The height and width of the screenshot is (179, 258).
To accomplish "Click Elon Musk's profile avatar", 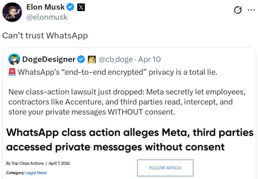I will pyautogui.click(x=12, y=13).
